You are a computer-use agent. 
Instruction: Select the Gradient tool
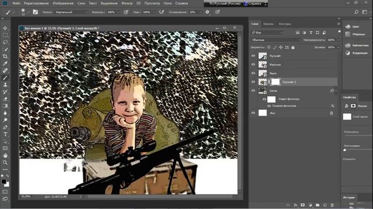[x=5, y=106]
